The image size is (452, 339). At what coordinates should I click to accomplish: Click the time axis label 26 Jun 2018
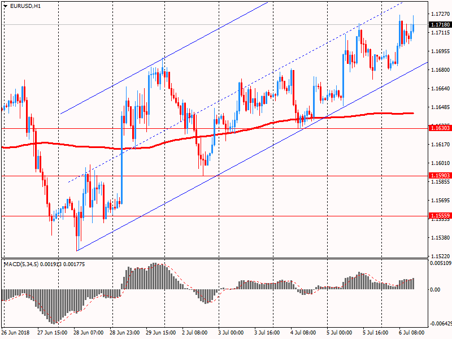(x=15, y=333)
